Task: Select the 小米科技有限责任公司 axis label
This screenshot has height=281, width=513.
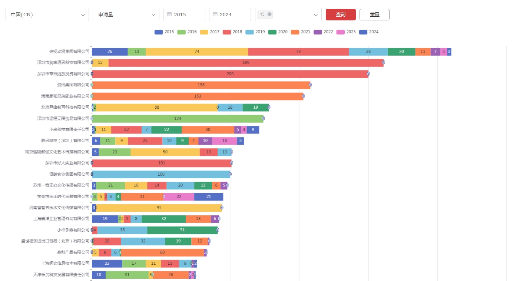Action: [69, 129]
